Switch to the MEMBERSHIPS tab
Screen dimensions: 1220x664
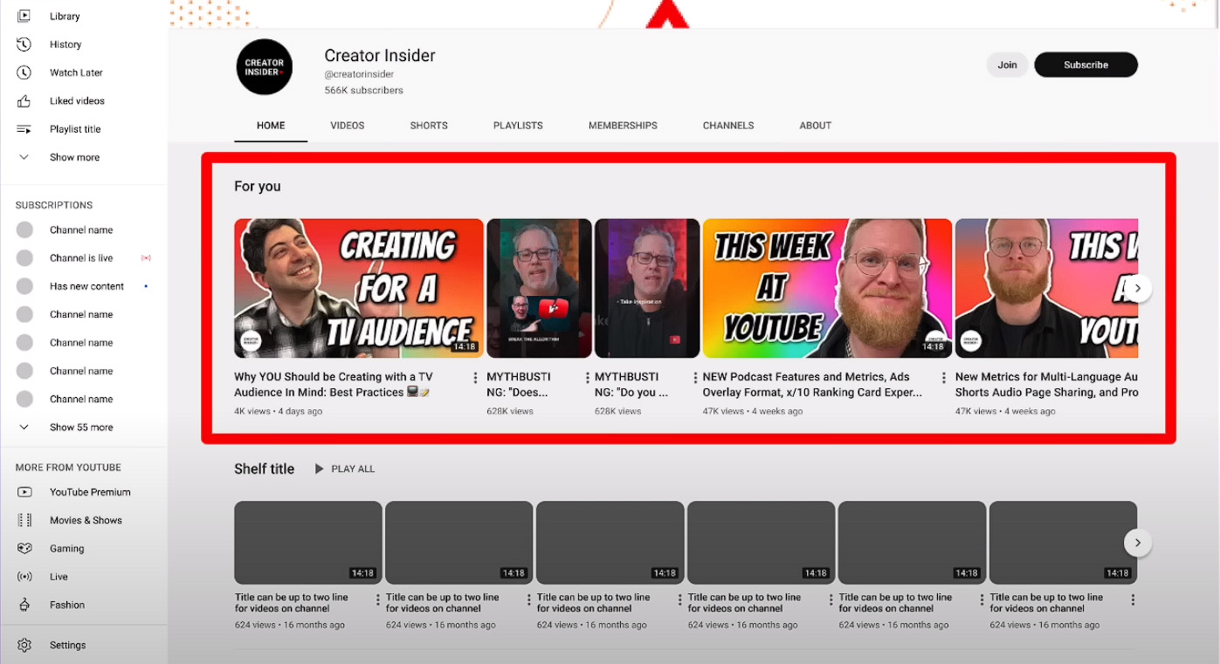623,126
